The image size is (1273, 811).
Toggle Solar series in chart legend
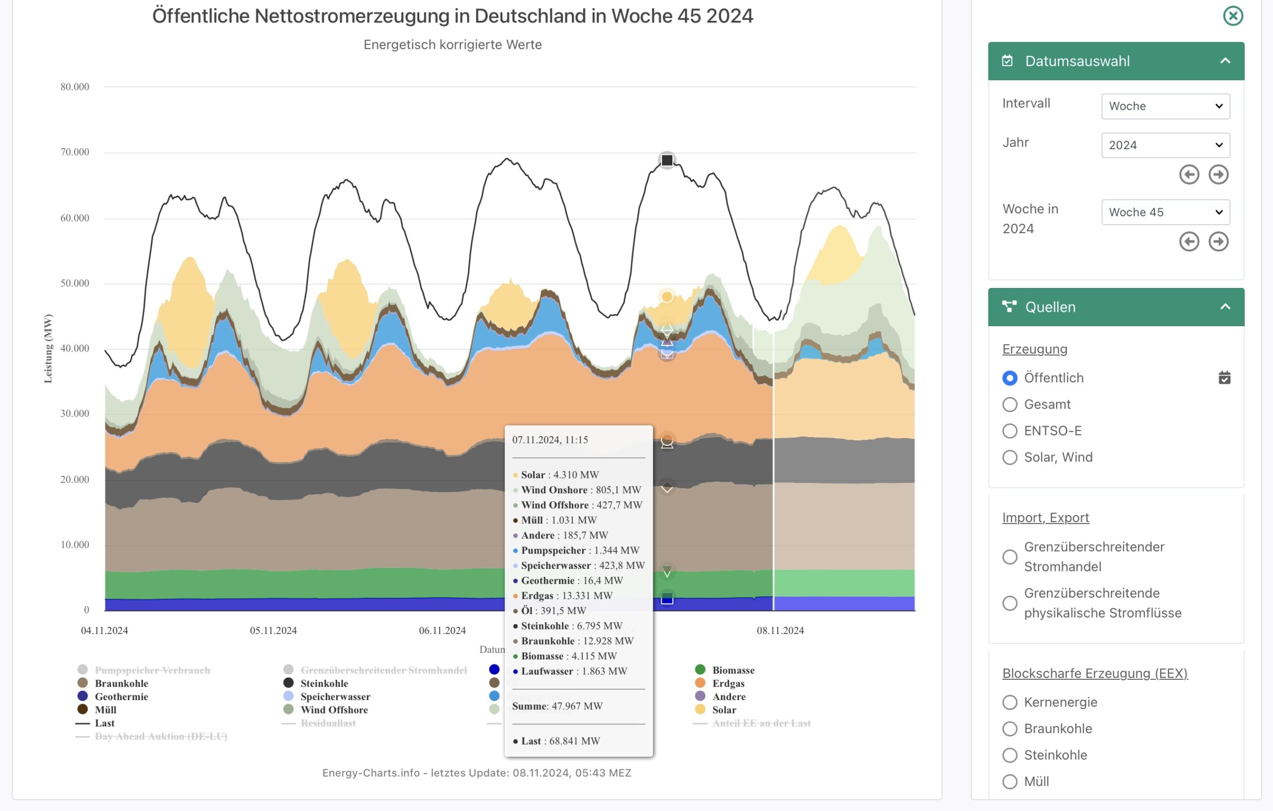(724, 710)
